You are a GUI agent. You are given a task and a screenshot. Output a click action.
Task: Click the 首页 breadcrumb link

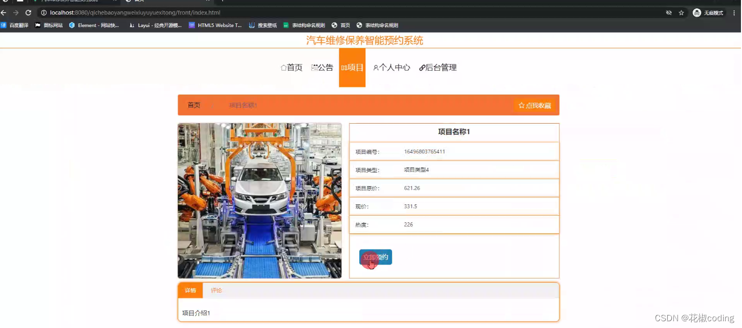[193, 104]
